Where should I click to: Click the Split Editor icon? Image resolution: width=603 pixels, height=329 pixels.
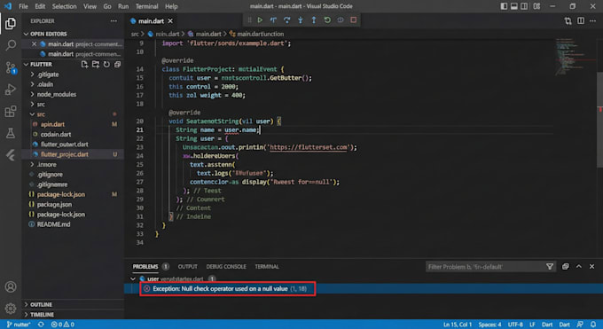coord(581,20)
